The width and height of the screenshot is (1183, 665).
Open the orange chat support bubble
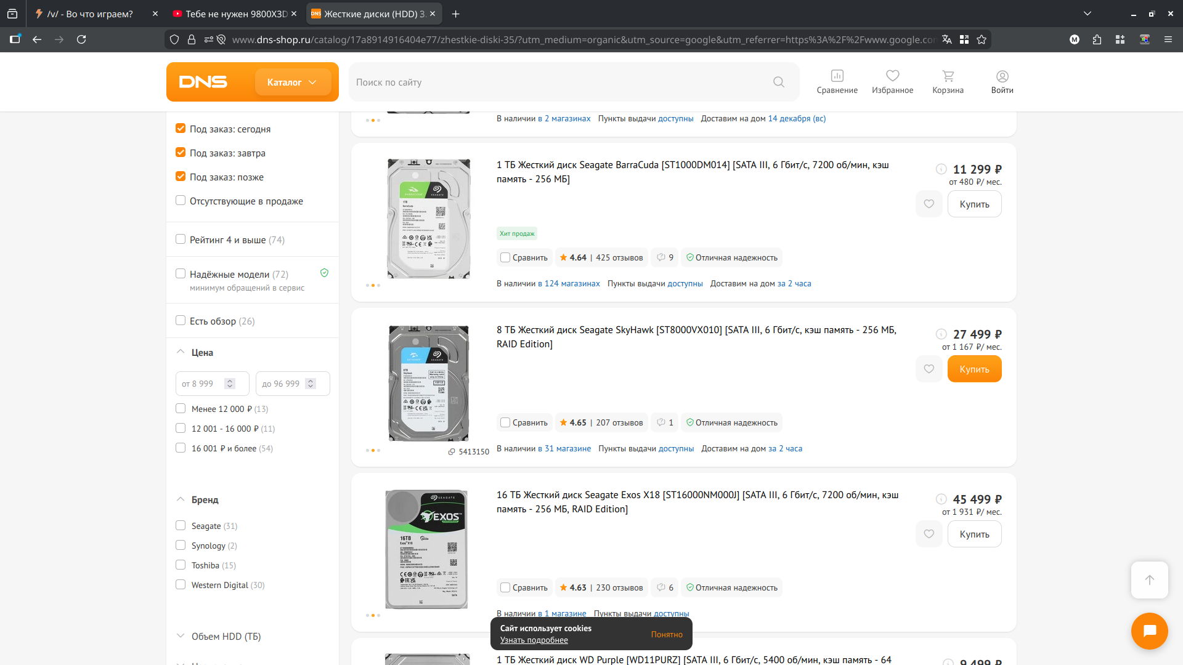pyautogui.click(x=1149, y=631)
